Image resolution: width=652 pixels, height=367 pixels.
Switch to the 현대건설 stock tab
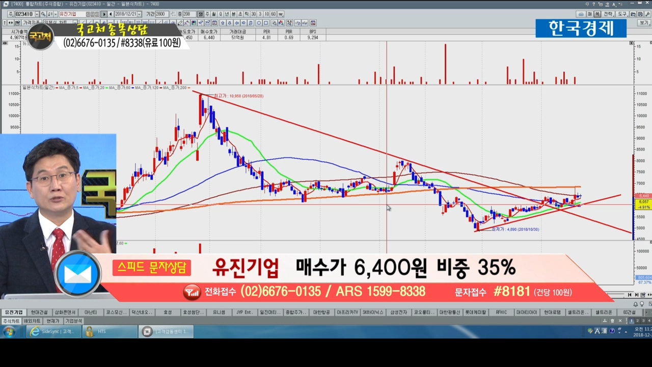pyautogui.click(x=39, y=312)
